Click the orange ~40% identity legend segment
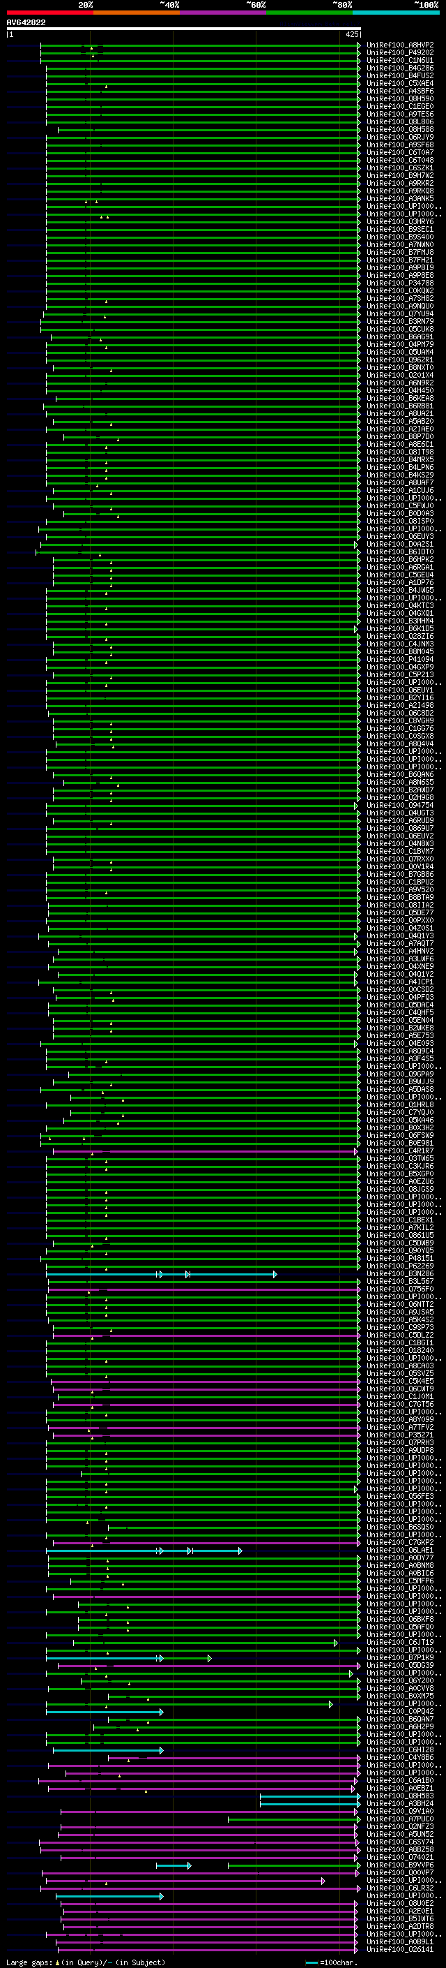The image size is (446, 1968). 137,13
